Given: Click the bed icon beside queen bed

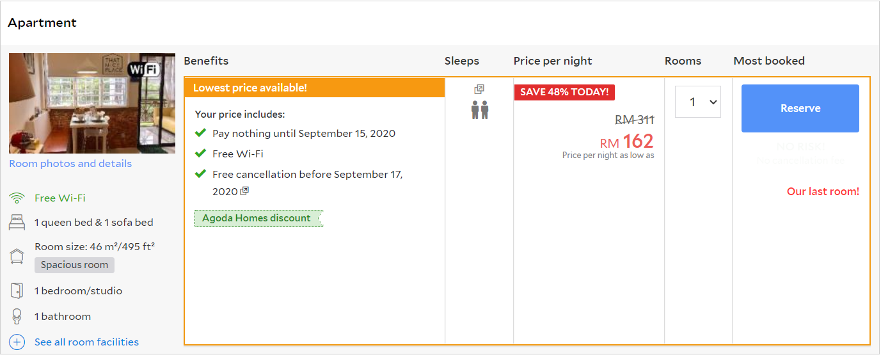Looking at the screenshot, I should pos(17,223).
